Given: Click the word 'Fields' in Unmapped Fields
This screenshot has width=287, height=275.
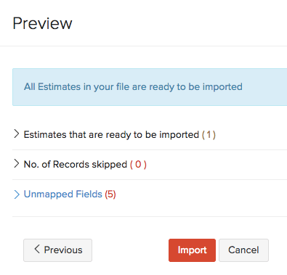Looking at the screenshot, I should point(89,194).
